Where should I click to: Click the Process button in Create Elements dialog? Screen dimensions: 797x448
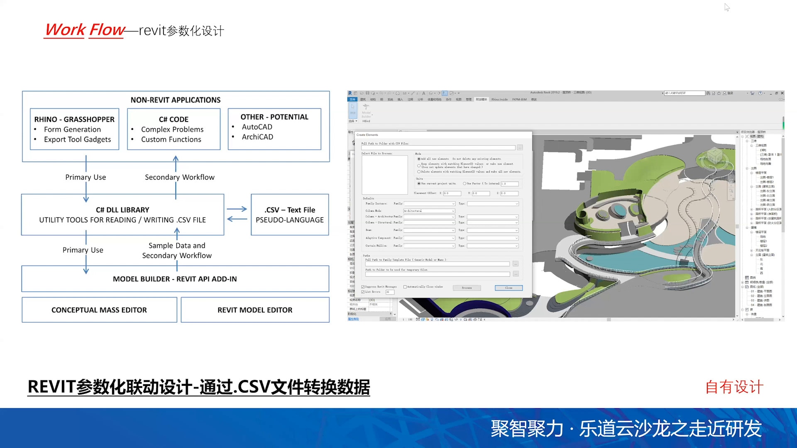tap(467, 288)
